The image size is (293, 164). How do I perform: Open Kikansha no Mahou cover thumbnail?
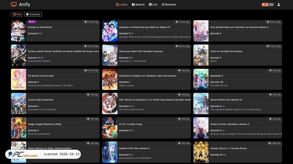click(x=110, y=79)
